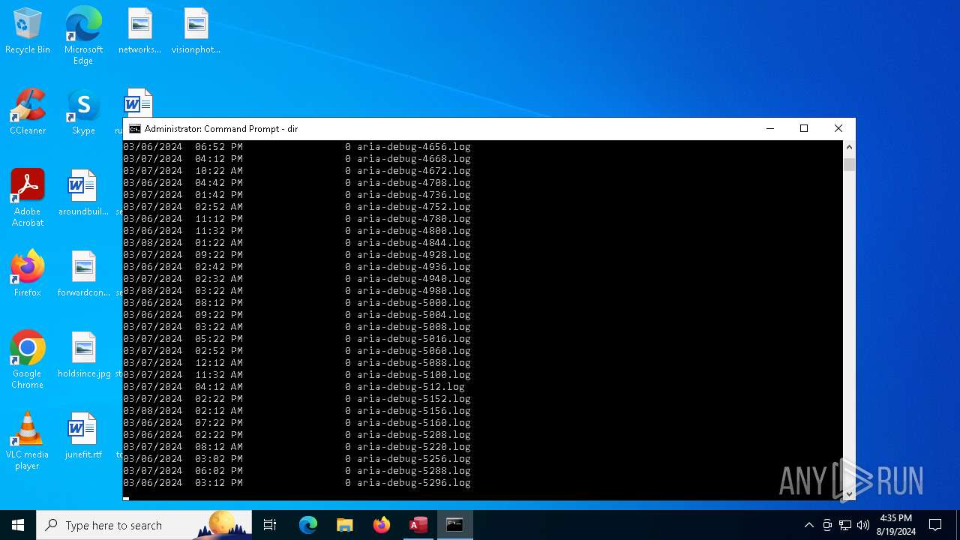Open CCleaner desktop shortcut
960x540 pixels.
point(28,112)
